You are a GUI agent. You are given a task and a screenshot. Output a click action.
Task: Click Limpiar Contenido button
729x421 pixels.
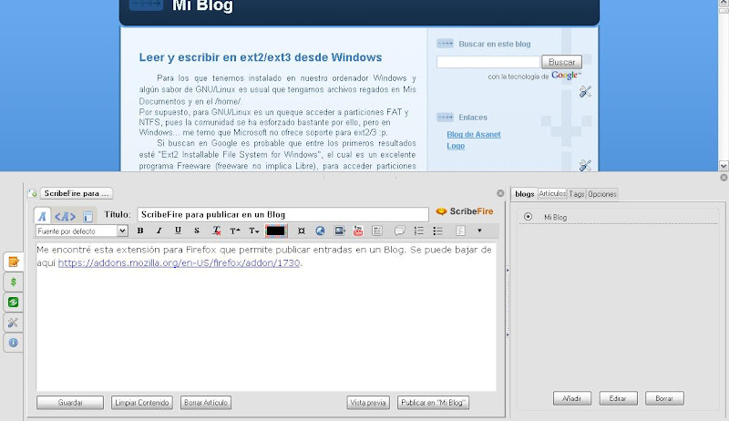tap(142, 403)
